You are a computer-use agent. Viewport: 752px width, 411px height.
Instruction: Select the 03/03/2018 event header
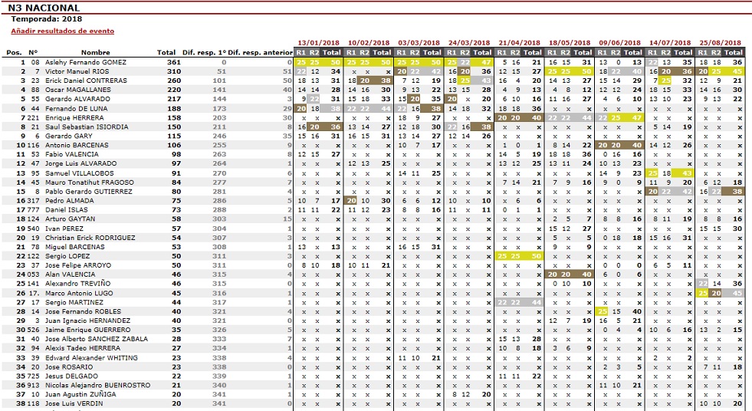point(419,43)
